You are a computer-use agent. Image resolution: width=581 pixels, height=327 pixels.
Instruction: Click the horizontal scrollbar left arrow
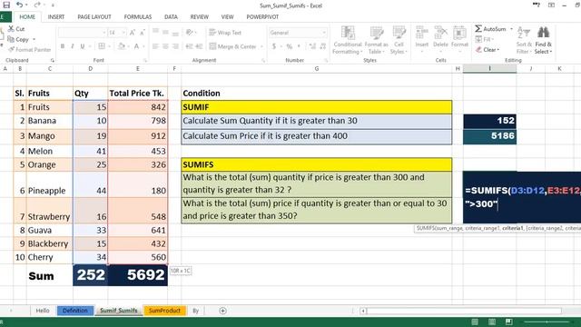click(x=363, y=311)
